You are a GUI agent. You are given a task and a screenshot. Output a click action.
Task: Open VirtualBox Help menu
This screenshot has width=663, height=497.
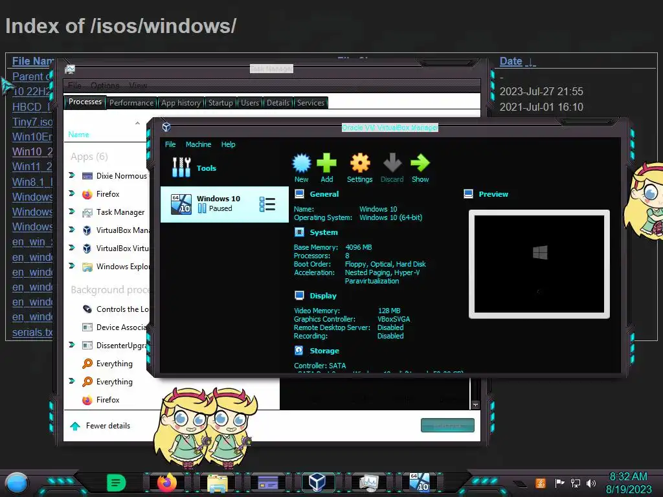(228, 144)
